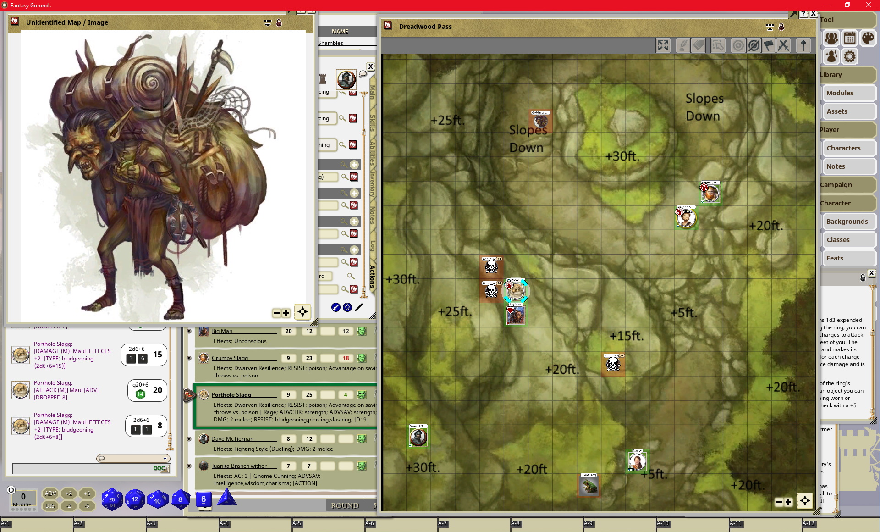Roll the d12 die
Viewport: 880px width, 532px height.
point(135,499)
